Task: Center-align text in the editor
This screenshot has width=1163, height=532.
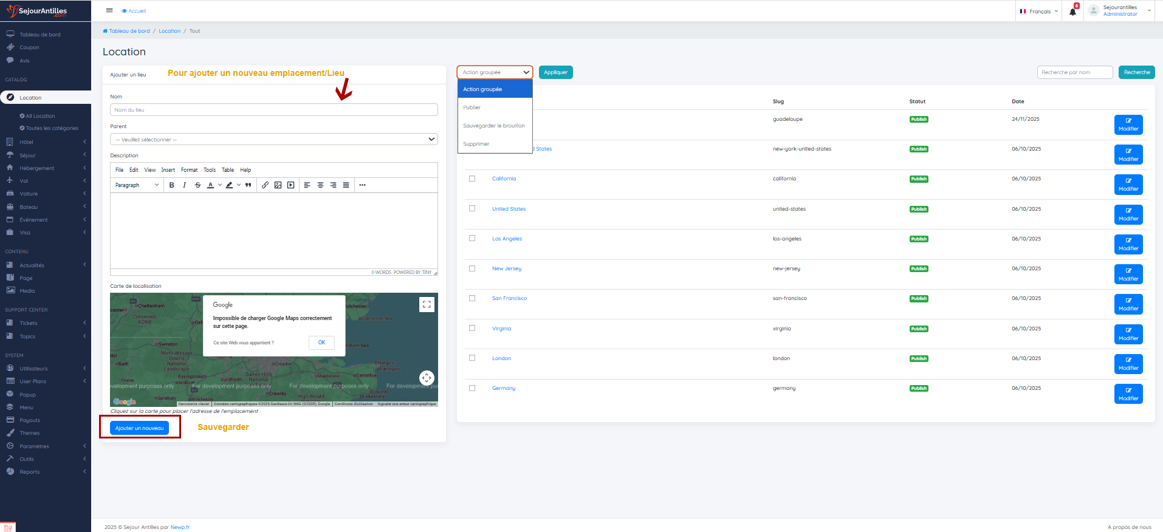Action: click(x=320, y=185)
